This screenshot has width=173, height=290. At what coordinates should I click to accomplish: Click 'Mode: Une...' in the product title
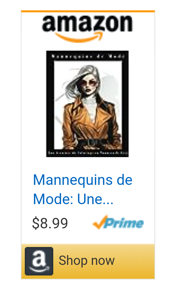tap(73, 199)
